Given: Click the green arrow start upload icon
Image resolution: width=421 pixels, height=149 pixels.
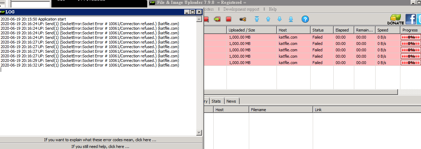Looking at the screenshot, I should click(x=217, y=19).
